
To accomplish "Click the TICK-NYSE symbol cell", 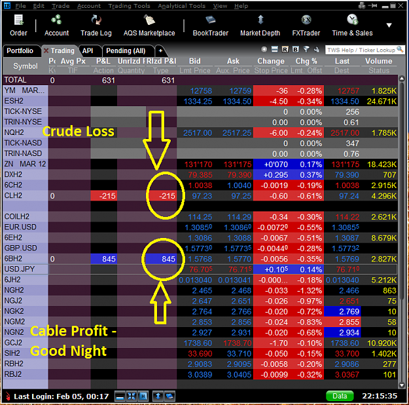I will tap(26, 111).
